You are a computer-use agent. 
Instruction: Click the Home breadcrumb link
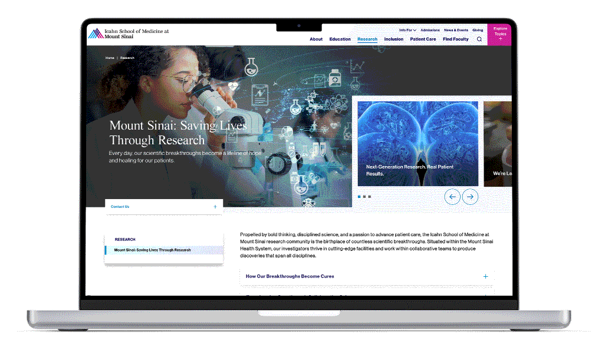110,58
